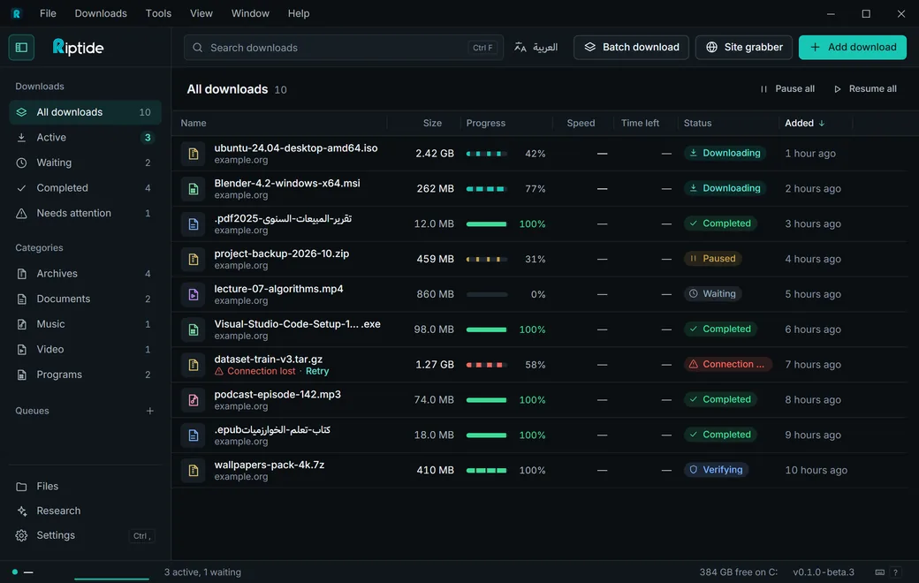Filter by Video category
Image resolution: width=919 pixels, height=583 pixels.
tap(85, 349)
